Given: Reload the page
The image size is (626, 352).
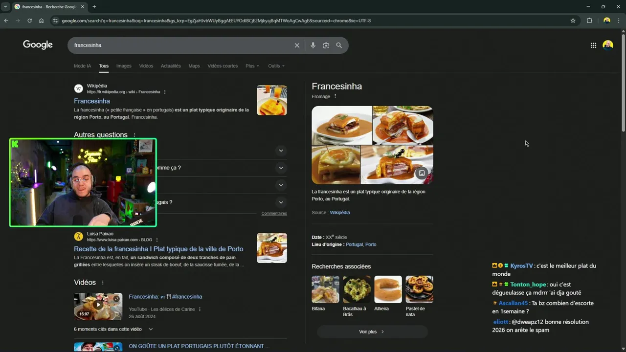Looking at the screenshot, I should point(29,21).
